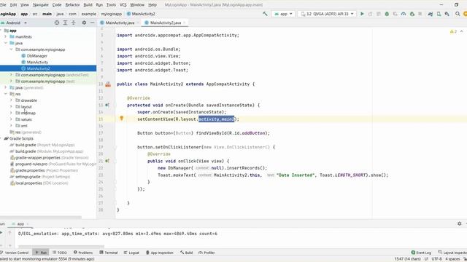The height and width of the screenshot is (262, 467).
Task: Open the App Inspection tool window
Action: (159, 253)
